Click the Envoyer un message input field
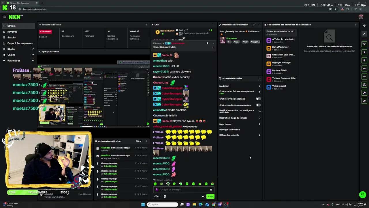 point(184,190)
